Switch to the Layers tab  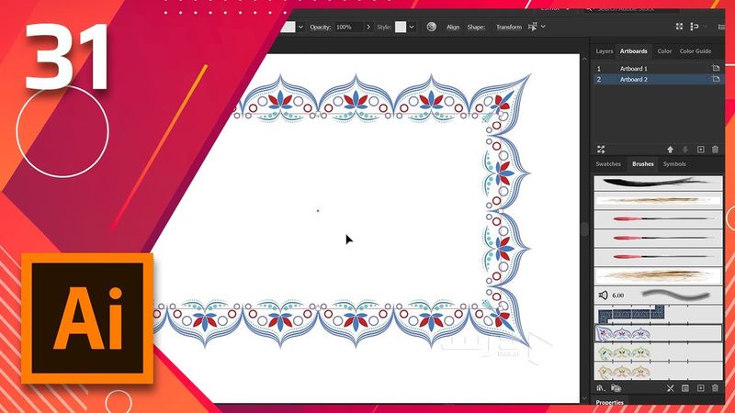(605, 51)
